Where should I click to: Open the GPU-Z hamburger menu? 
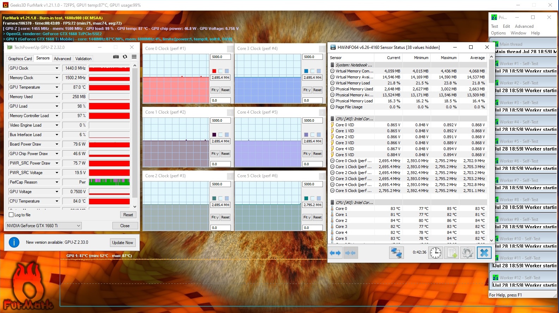pyautogui.click(x=134, y=57)
